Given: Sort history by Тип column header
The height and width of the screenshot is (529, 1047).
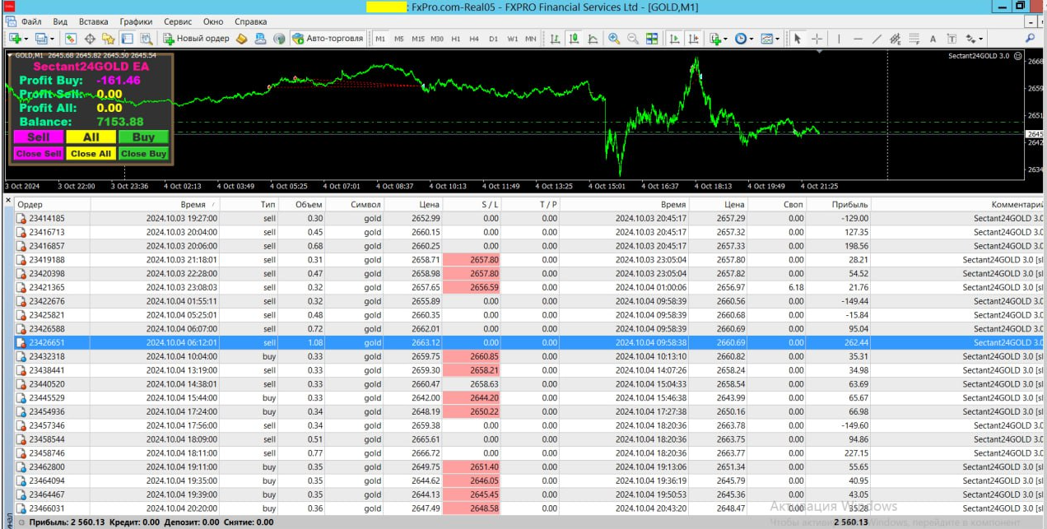Looking at the screenshot, I should (x=250, y=205).
